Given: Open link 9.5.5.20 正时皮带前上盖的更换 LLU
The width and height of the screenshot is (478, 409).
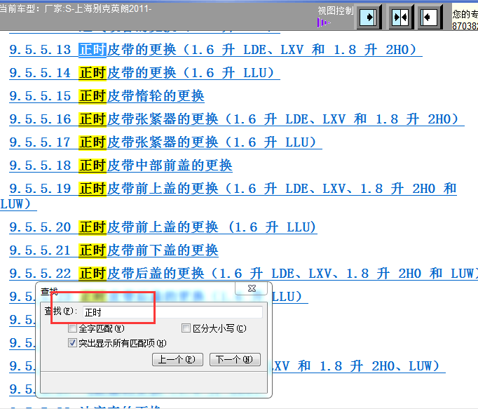Looking at the screenshot, I should [x=163, y=227].
